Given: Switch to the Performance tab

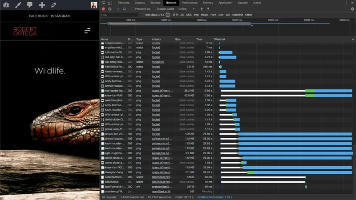Looking at the screenshot, I should (x=190, y=3).
